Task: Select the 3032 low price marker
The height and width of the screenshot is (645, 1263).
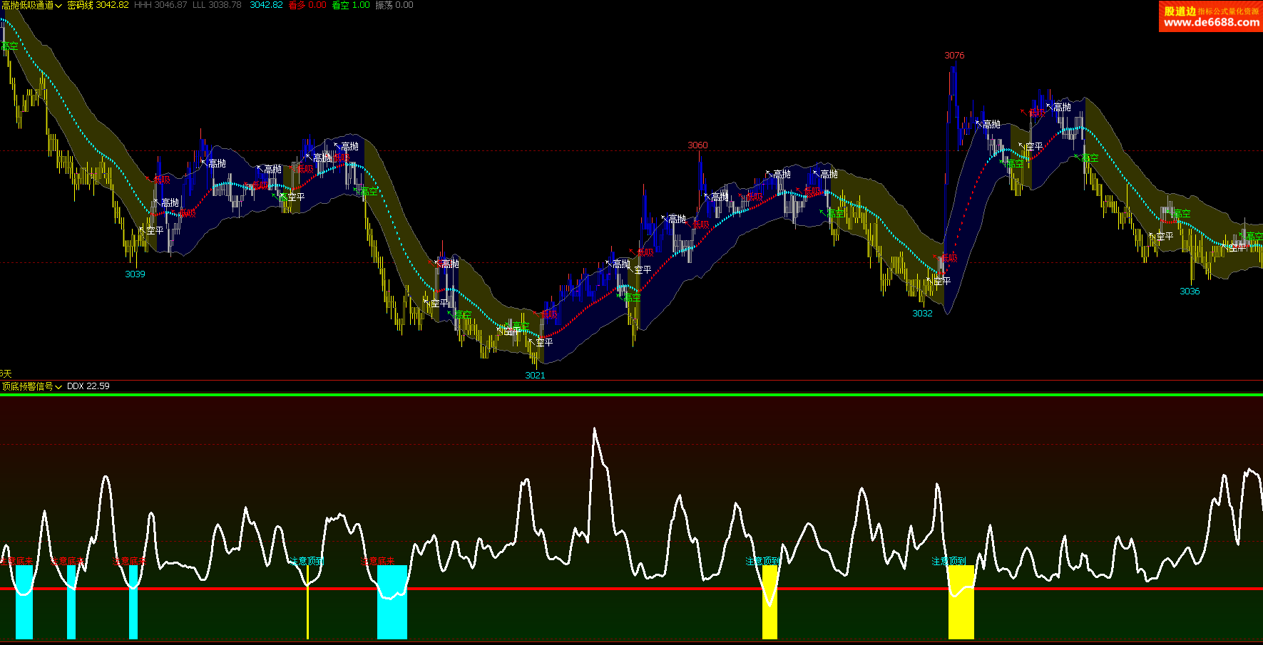Action: tap(922, 314)
